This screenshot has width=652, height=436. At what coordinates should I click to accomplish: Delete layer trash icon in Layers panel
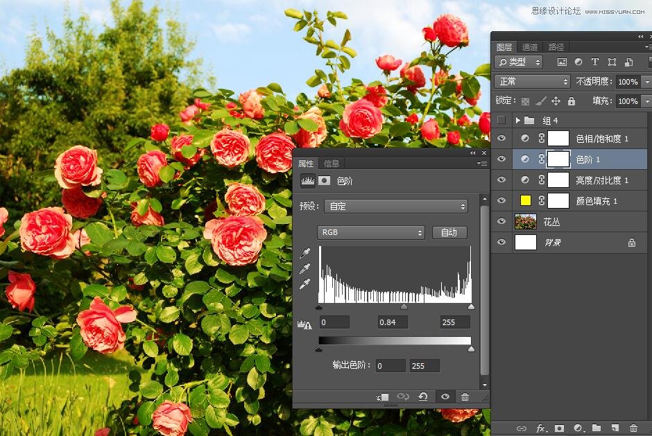(633, 428)
